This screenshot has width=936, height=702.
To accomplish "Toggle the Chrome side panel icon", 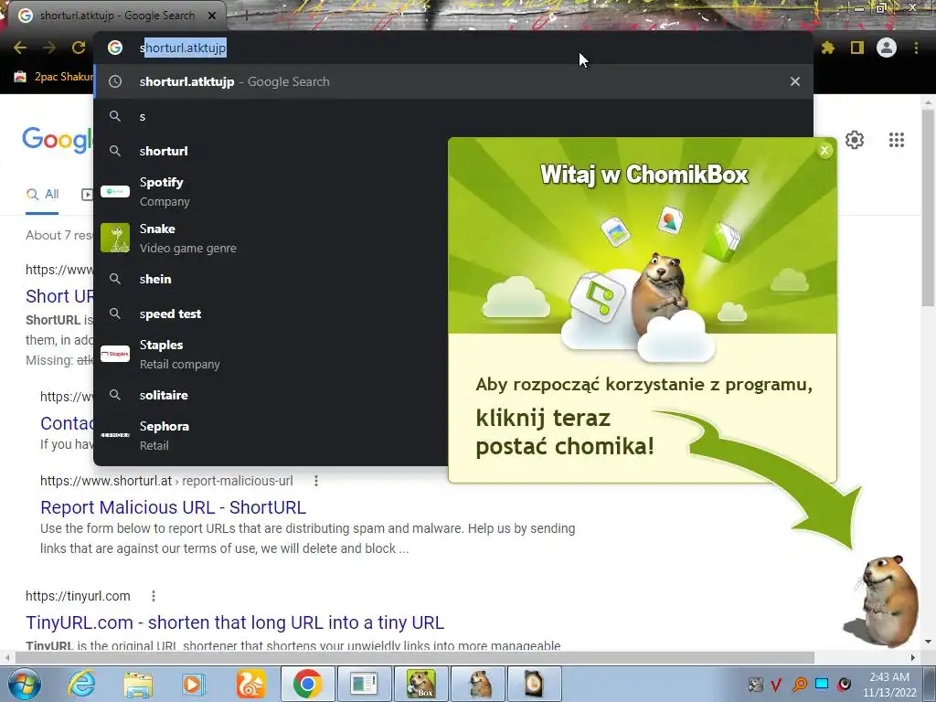I will [x=857, y=48].
